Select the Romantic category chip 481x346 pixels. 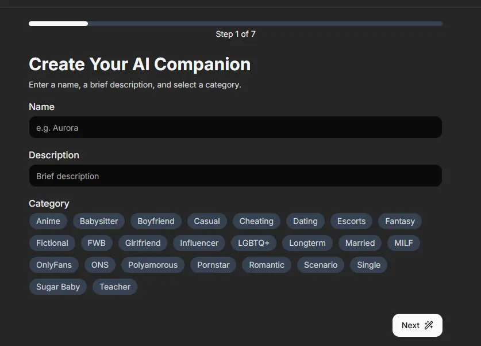(x=267, y=265)
